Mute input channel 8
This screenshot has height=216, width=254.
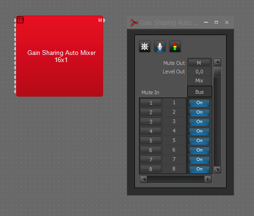click(151, 169)
